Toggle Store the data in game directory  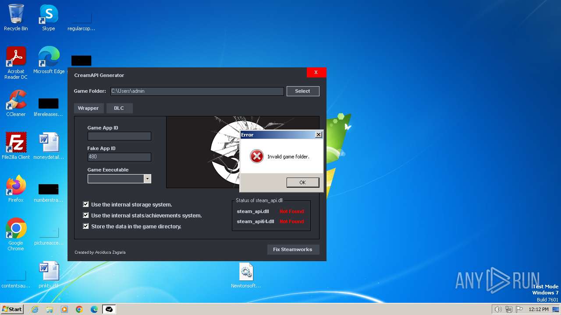(86, 226)
